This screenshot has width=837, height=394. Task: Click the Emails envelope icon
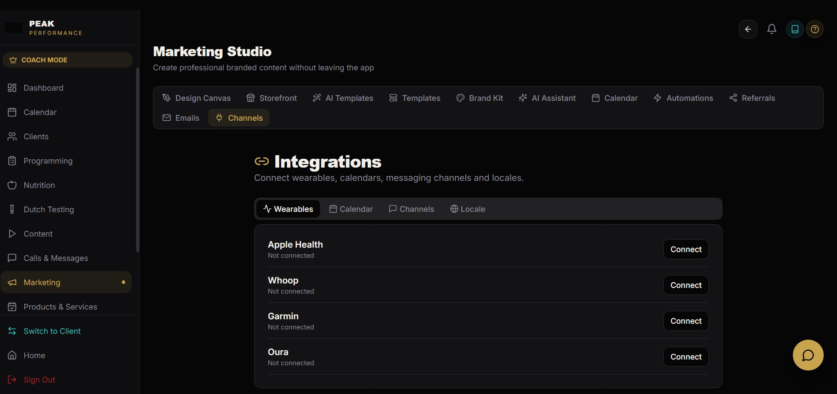[167, 118]
